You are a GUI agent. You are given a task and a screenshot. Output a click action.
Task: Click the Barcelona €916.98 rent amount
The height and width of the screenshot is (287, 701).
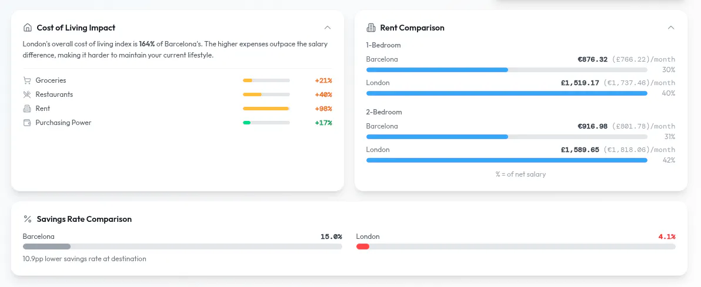(592, 126)
